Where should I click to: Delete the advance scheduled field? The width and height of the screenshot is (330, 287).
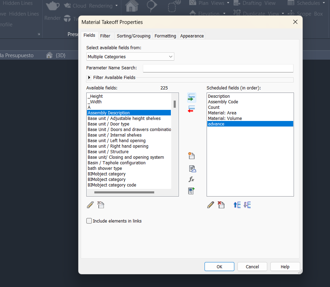click(x=221, y=205)
